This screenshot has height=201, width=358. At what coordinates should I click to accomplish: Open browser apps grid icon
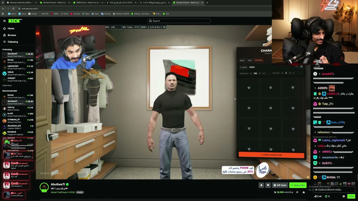pyautogui.click(x=3, y=14)
